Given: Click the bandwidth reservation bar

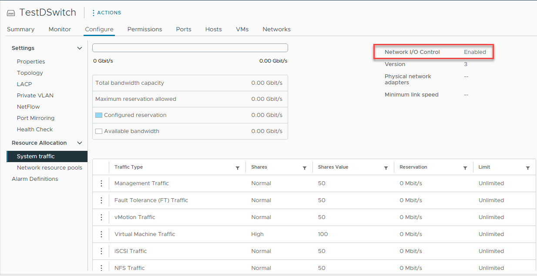Looking at the screenshot, I should click(190, 48).
